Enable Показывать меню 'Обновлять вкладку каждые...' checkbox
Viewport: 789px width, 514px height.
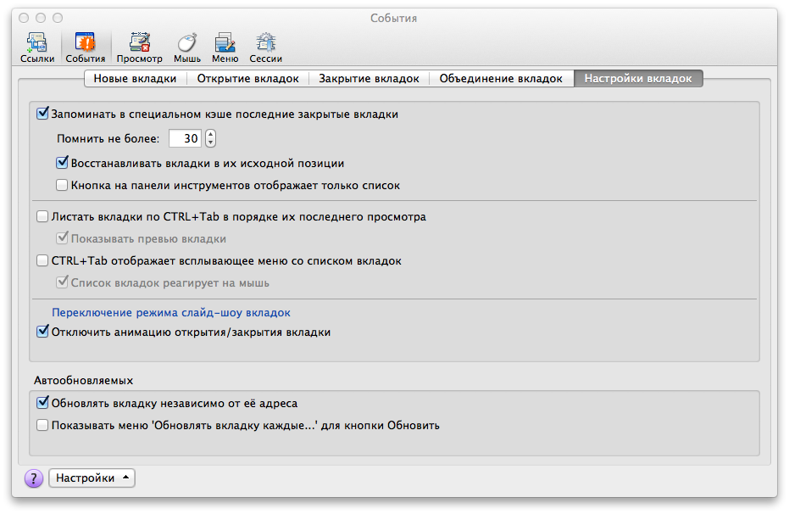pyautogui.click(x=42, y=426)
